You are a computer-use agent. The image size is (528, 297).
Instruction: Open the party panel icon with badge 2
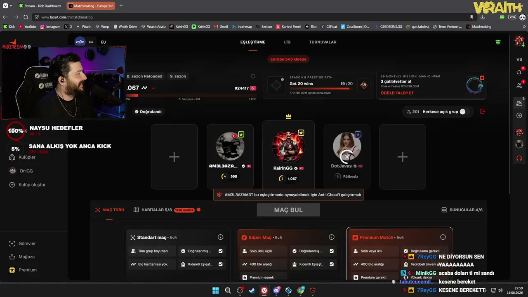(x=519, y=103)
